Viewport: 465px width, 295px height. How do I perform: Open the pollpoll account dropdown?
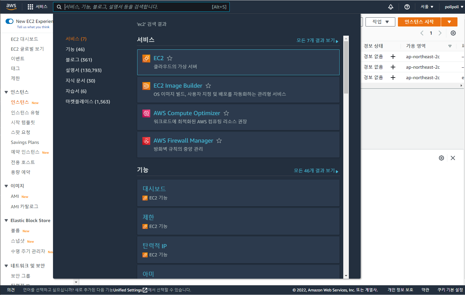click(x=454, y=7)
